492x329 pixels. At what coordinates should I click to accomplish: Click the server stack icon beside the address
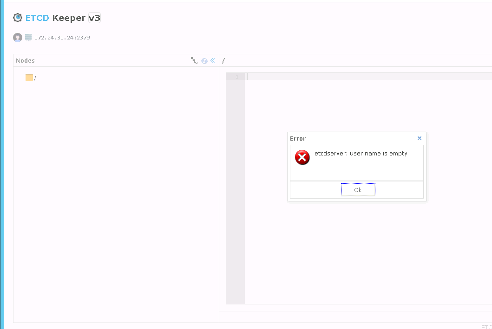click(x=28, y=38)
